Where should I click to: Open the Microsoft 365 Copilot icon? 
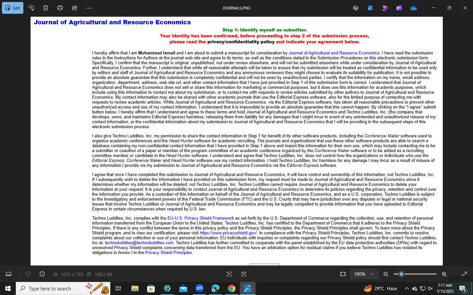coord(356,8)
